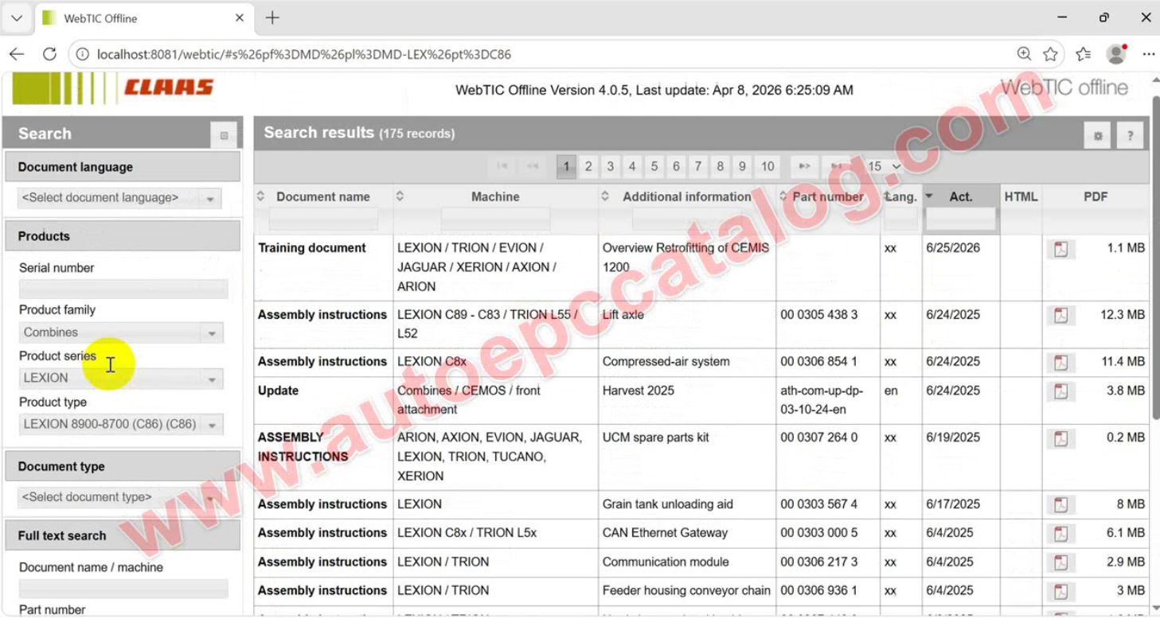Image resolution: width=1160 pixels, height=618 pixels.
Task: Add page to favorites star icon
Action: [x=1051, y=54]
